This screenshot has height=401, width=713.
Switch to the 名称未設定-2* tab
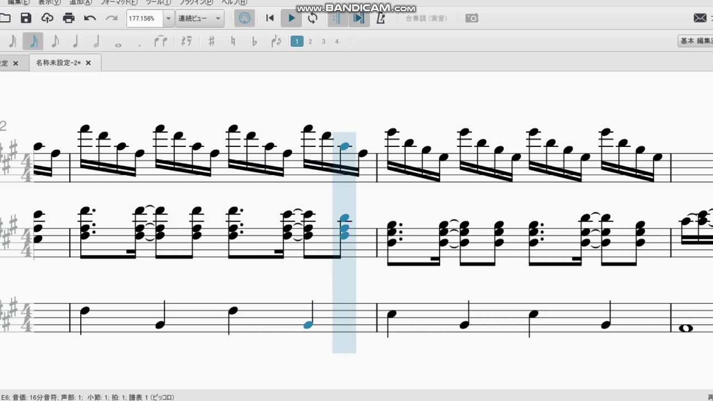(x=58, y=63)
